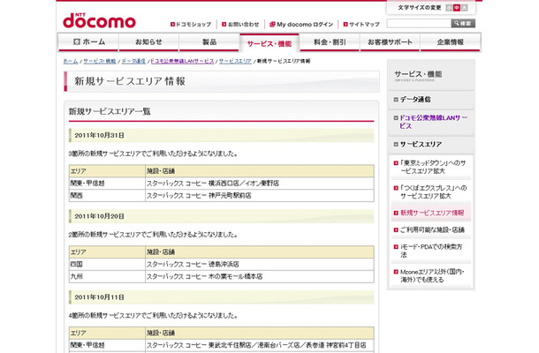This screenshot has height=353, width=539.
Task: Click the My docomo login icon
Action: click(272, 25)
